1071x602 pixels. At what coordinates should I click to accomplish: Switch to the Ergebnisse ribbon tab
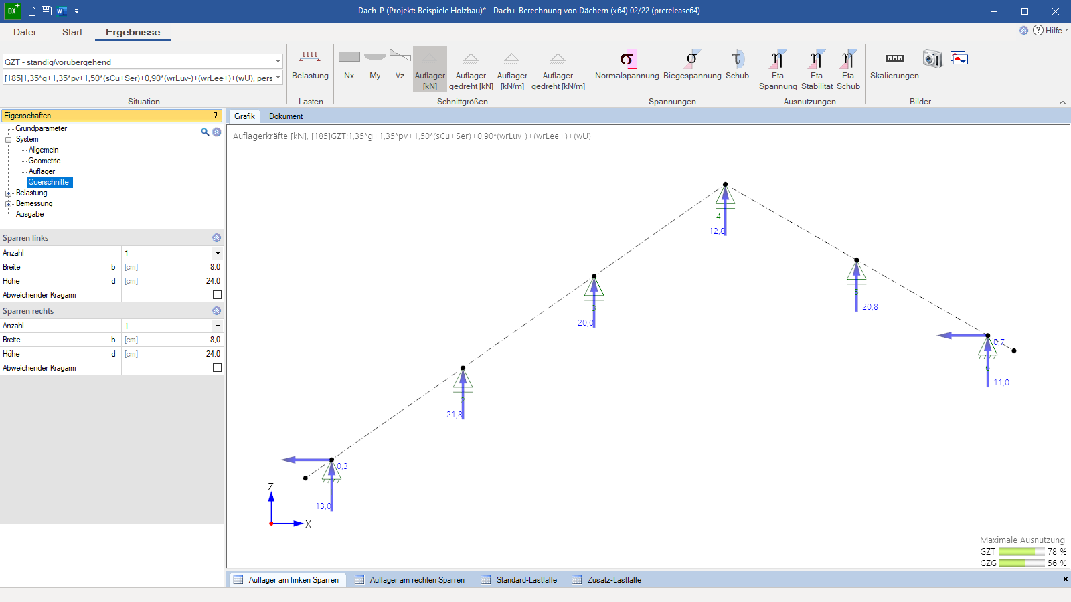click(x=133, y=32)
